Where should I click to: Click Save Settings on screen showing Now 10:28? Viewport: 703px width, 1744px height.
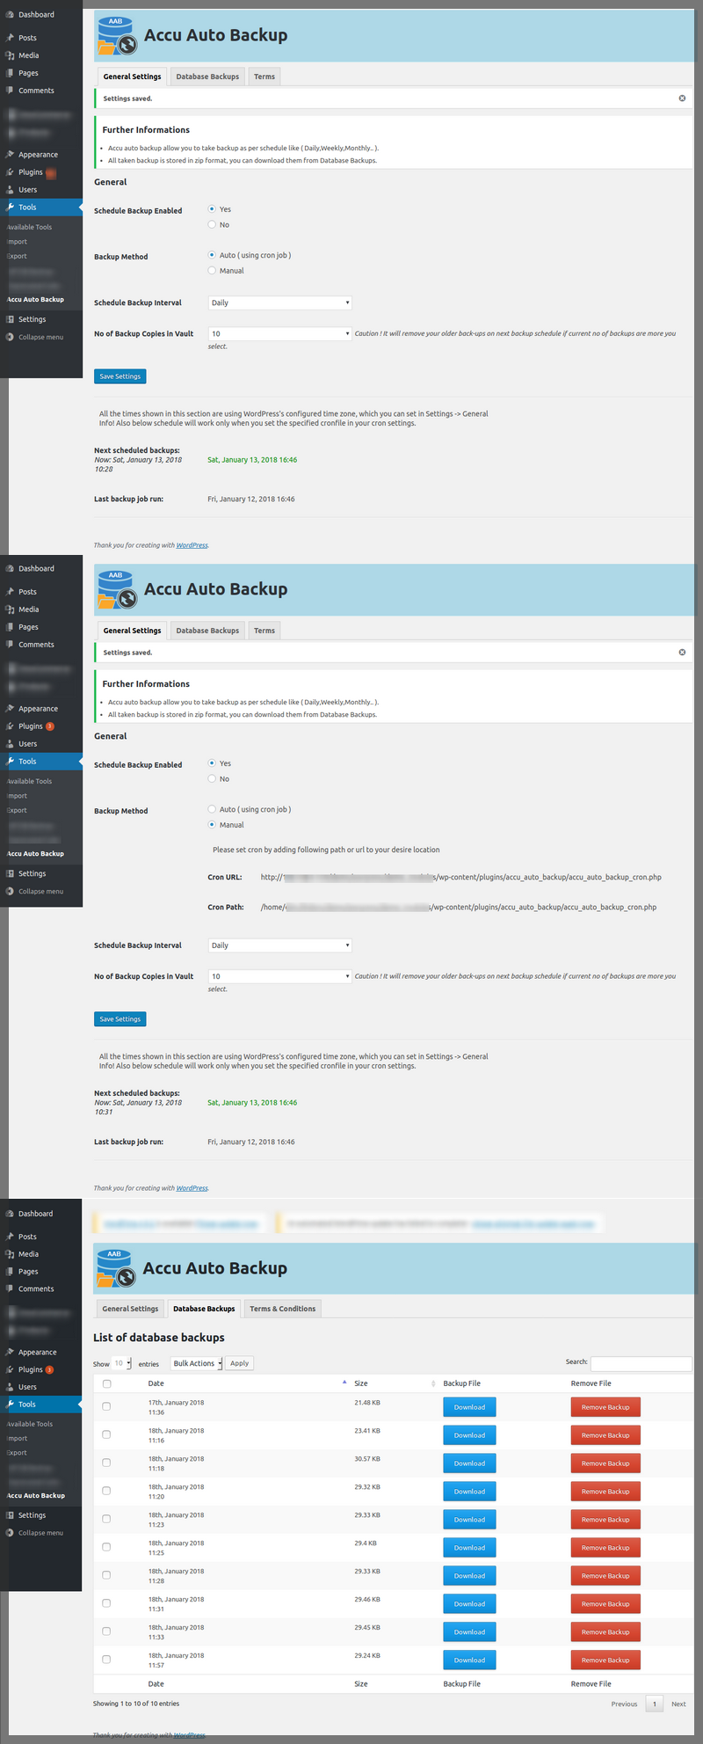[120, 376]
